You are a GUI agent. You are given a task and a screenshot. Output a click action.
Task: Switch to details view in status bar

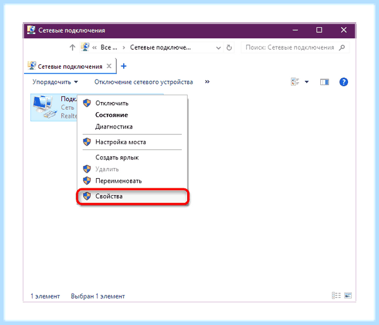coord(336,295)
